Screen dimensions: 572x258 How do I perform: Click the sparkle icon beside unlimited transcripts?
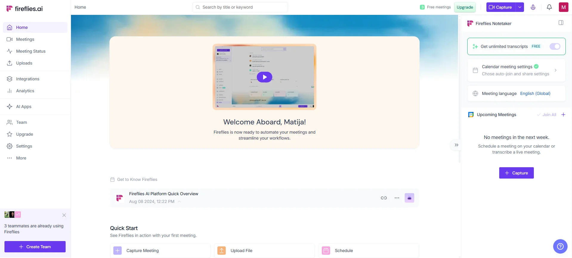click(475, 46)
